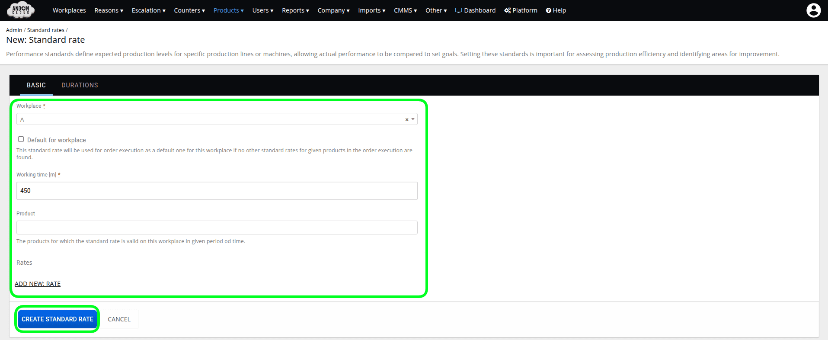Screen dimensions: 828x340
Task: Clear Workplace selection with the x icon
Action: coord(406,120)
